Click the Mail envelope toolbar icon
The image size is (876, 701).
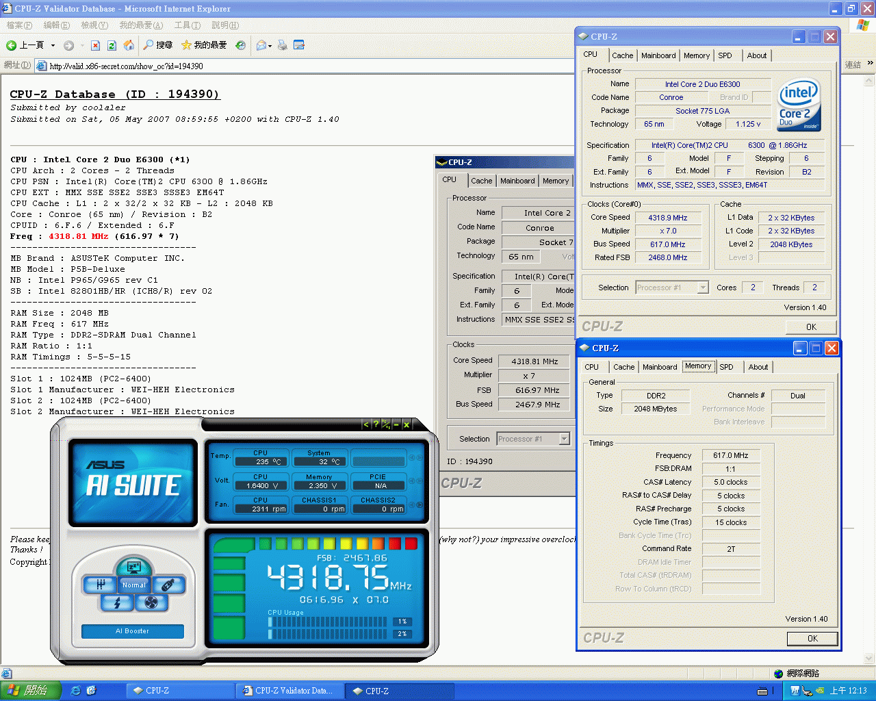pos(261,45)
